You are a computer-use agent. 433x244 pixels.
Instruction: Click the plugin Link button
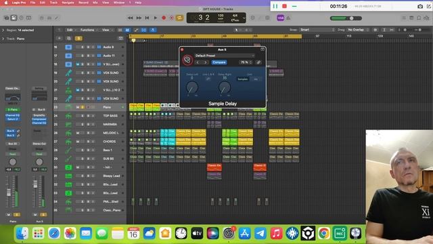point(258,62)
